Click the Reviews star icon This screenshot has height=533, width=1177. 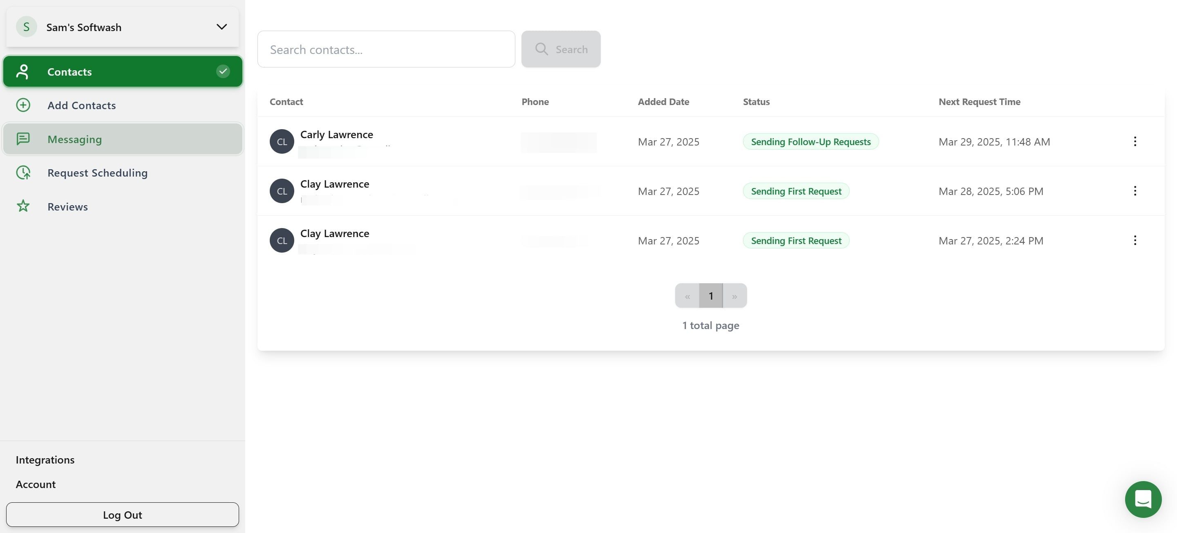point(23,206)
